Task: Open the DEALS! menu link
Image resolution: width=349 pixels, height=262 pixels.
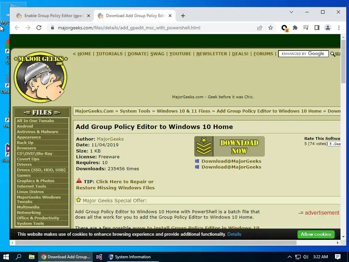Action: pyautogui.click(x=240, y=54)
